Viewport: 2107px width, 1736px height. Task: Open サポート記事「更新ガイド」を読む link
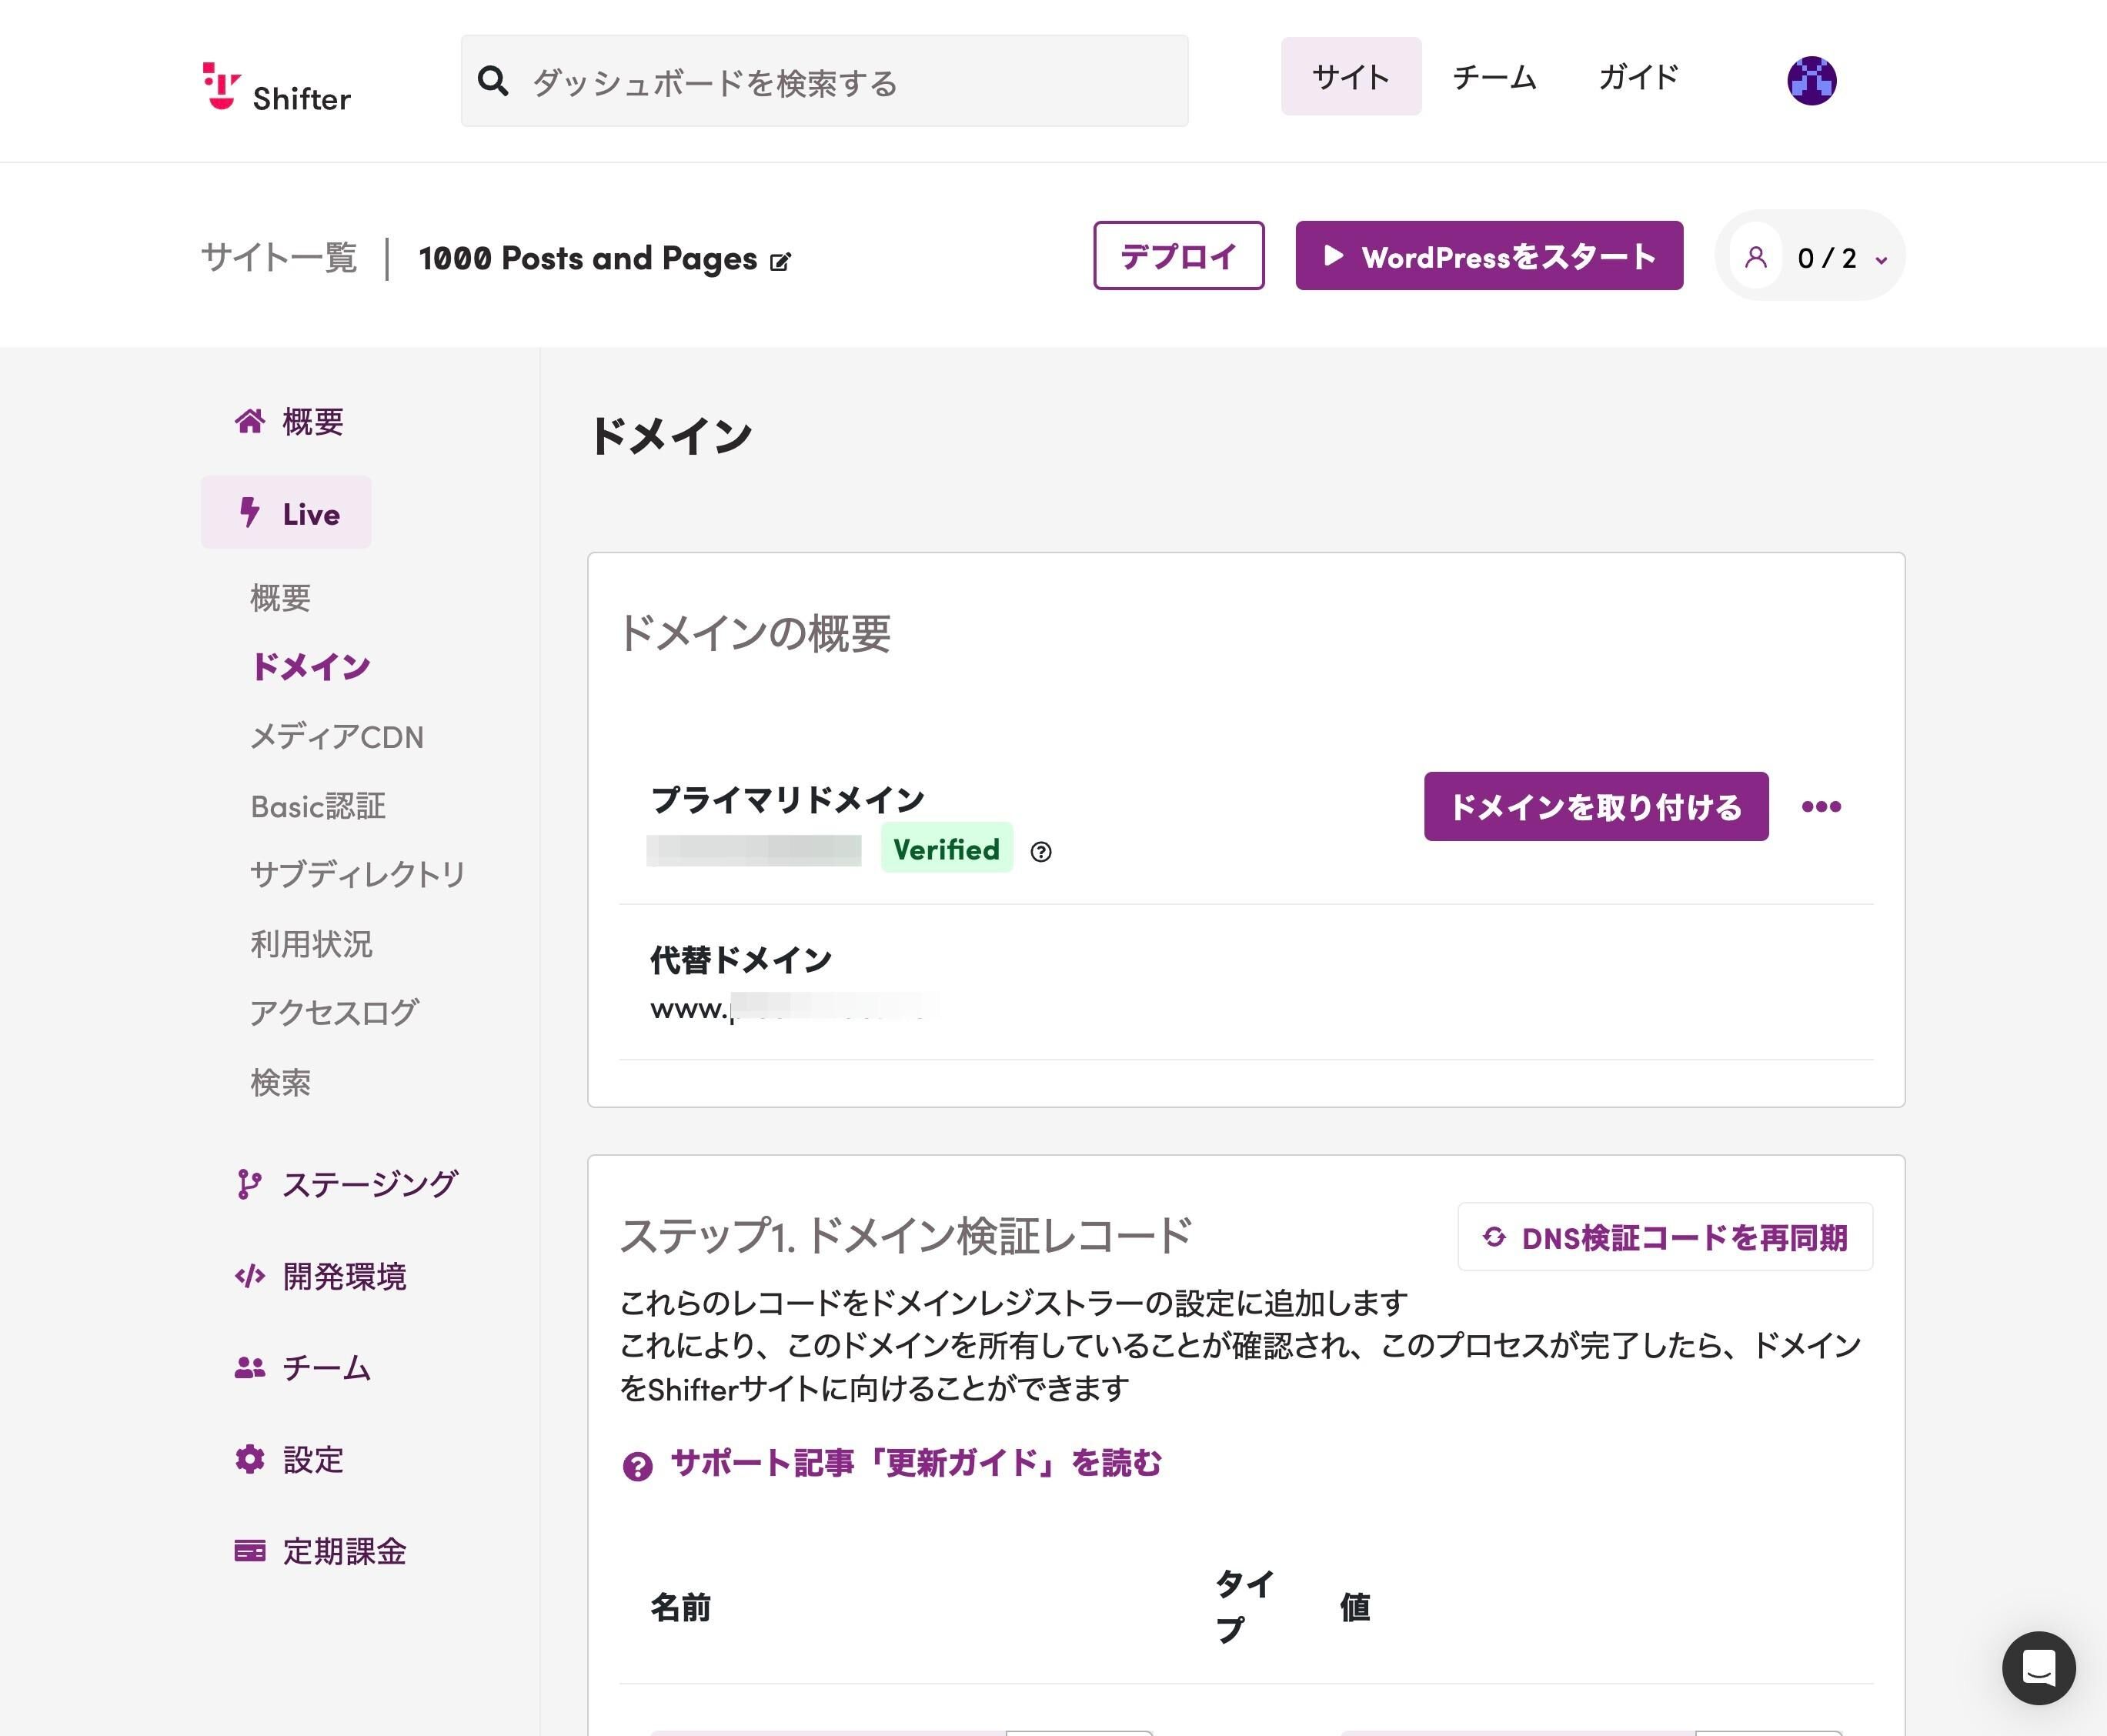[914, 1463]
